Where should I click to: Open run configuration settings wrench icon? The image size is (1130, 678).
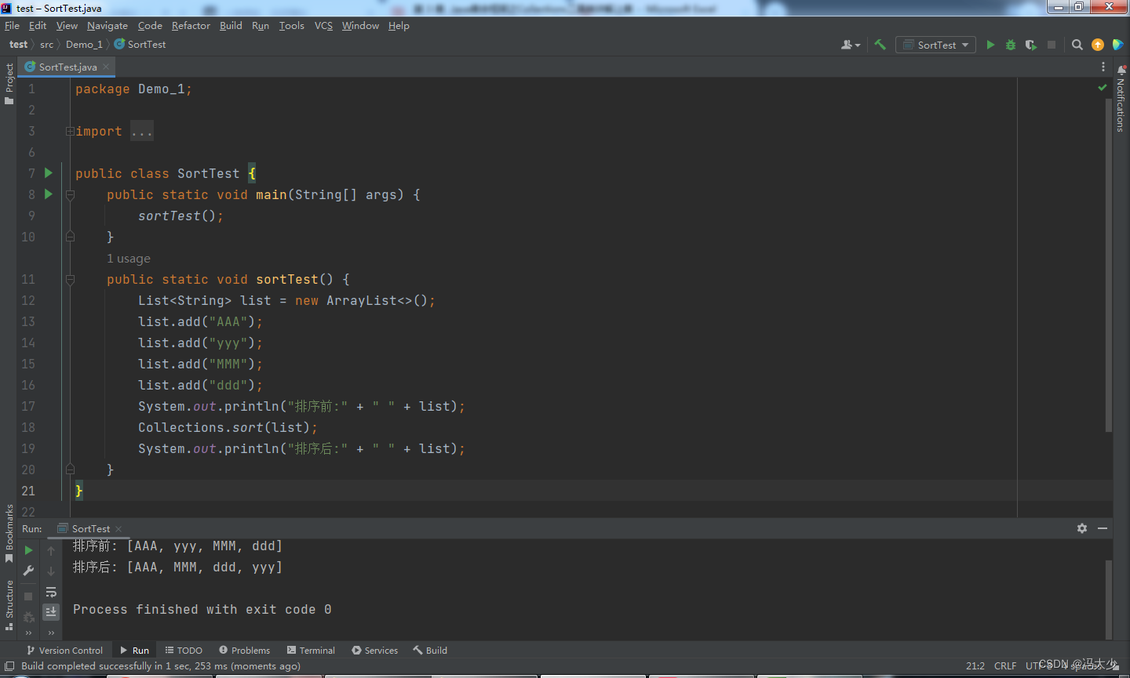pos(29,571)
